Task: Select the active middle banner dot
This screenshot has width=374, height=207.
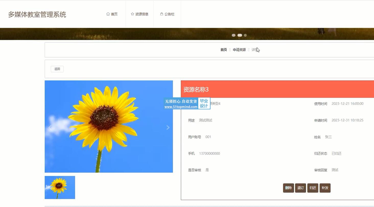Action: coord(240,35)
